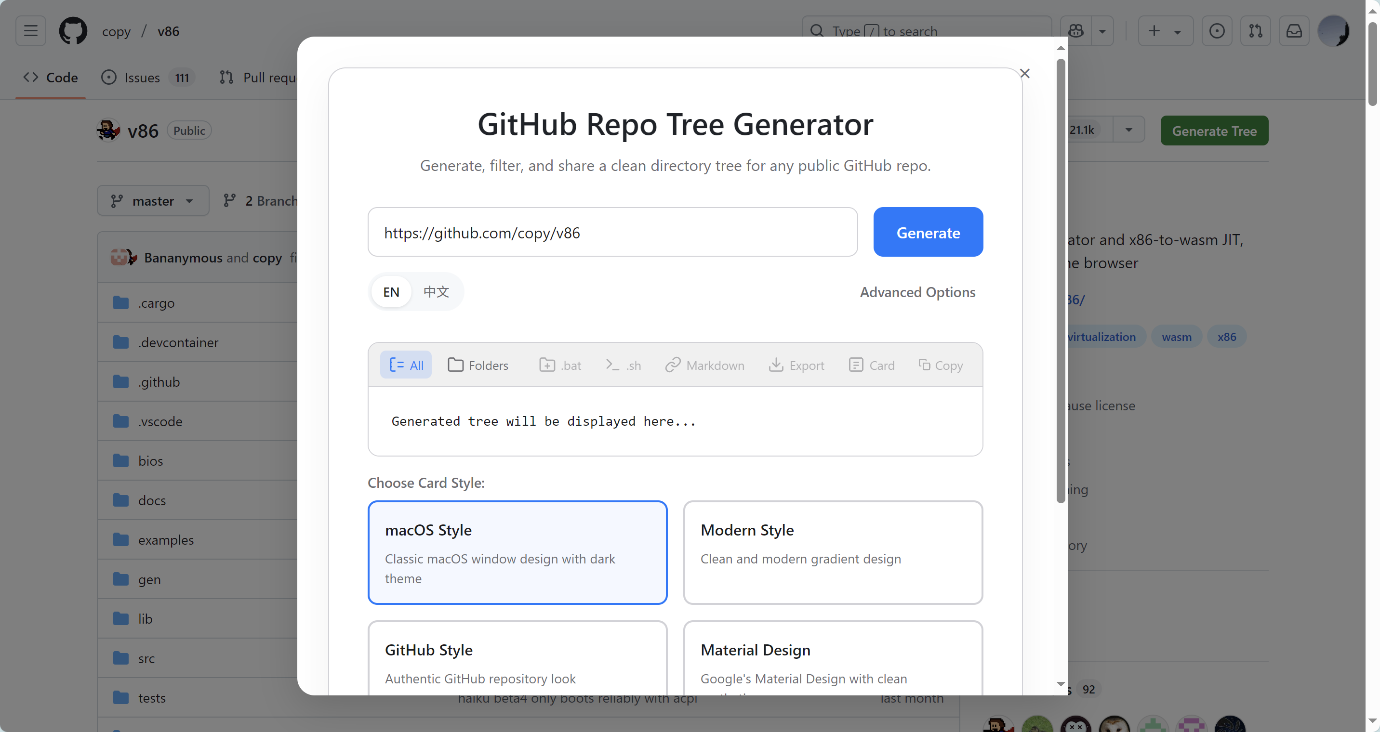Click the page vertical scrollbar thumb

1372,63
